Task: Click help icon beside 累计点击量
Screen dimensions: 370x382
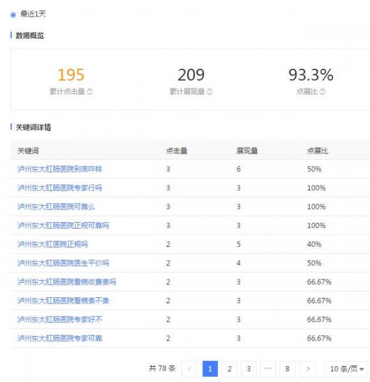Action: pos(90,92)
